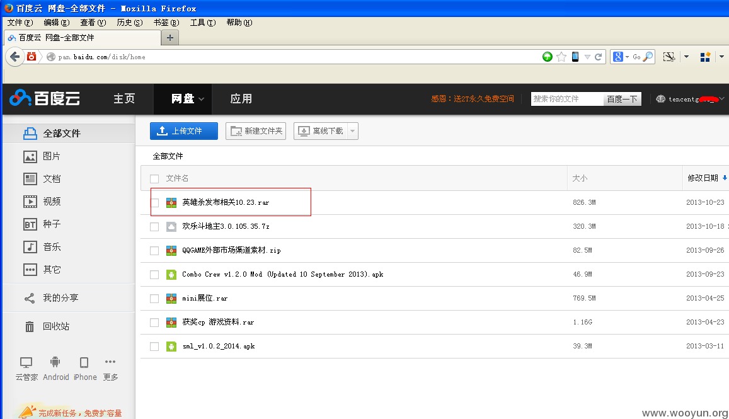Viewport: 729px width, 419px height.
Task: Open the 书签 menu
Action: (x=166, y=22)
